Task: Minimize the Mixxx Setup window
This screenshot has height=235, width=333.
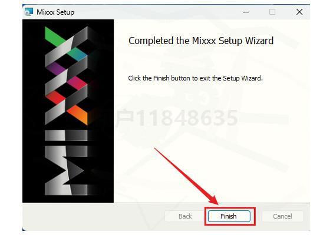Action: [x=246, y=12]
